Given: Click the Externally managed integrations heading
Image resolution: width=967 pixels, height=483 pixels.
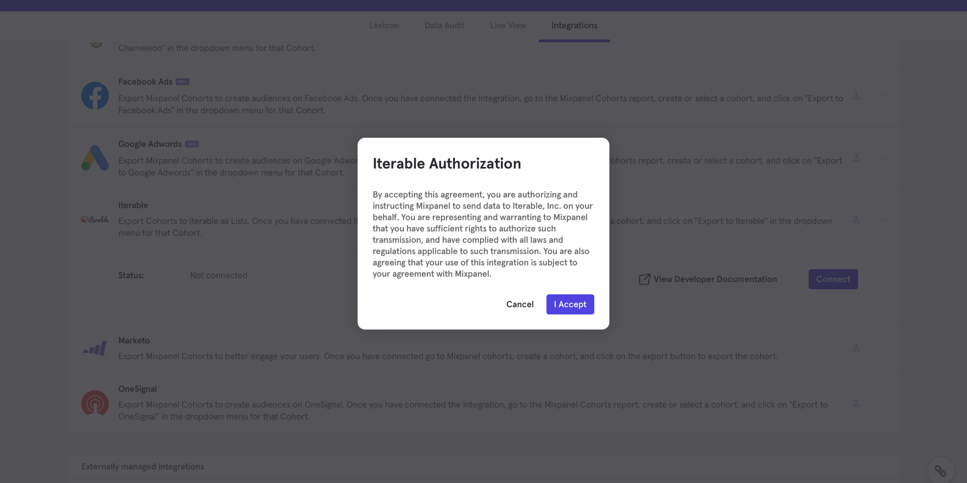Looking at the screenshot, I should click(143, 466).
